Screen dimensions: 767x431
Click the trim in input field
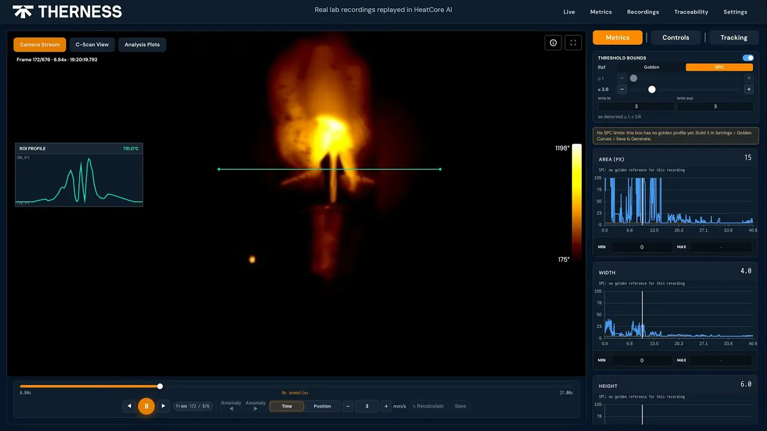pyautogui.click(x=636, y=107)
